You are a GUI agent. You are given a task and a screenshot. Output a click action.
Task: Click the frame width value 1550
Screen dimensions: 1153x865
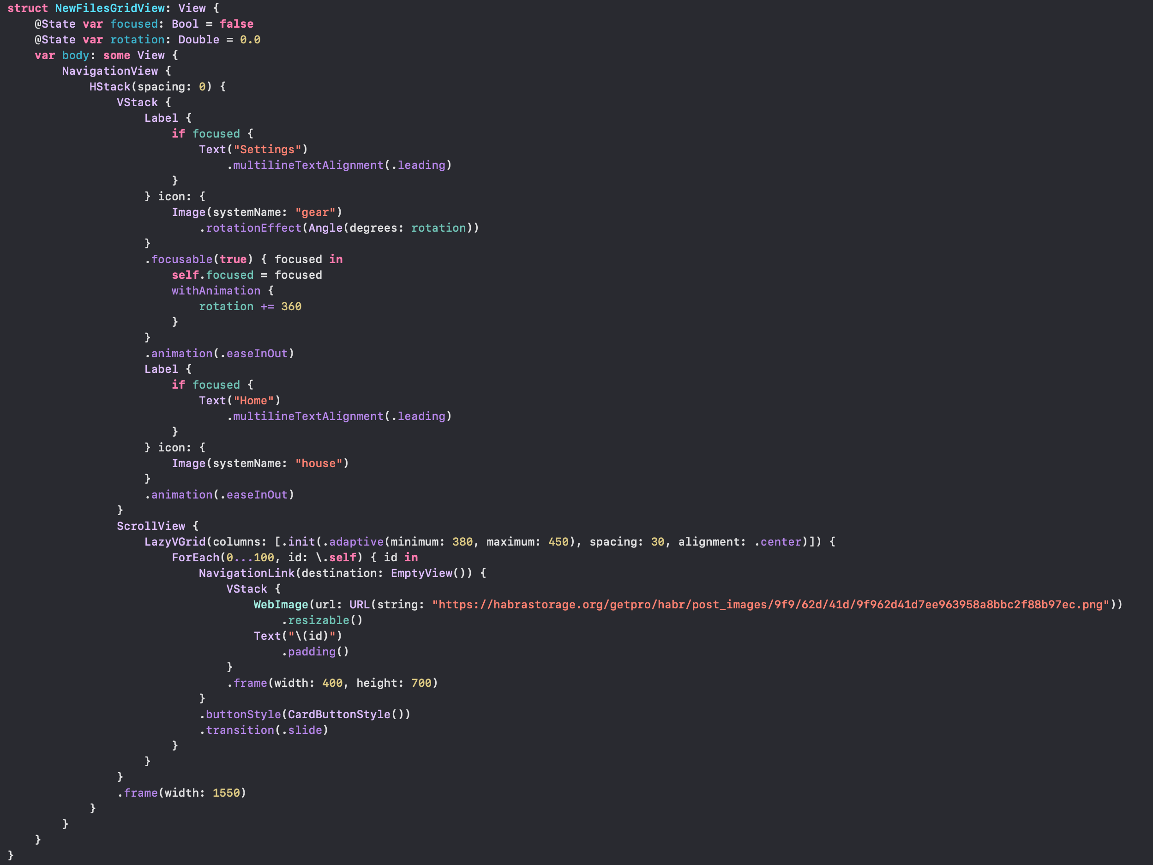click(x=226, y=793)
